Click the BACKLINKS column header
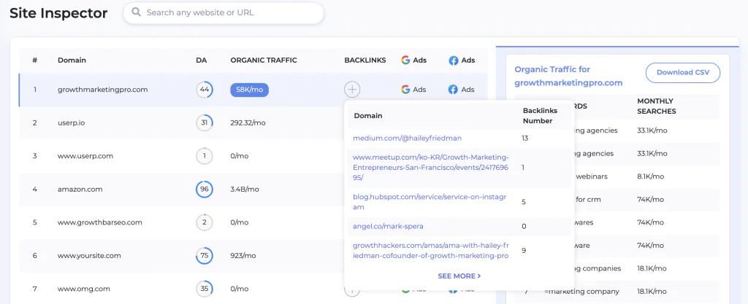The width and height of the screenshot is (748, 304). pos(365,61)
